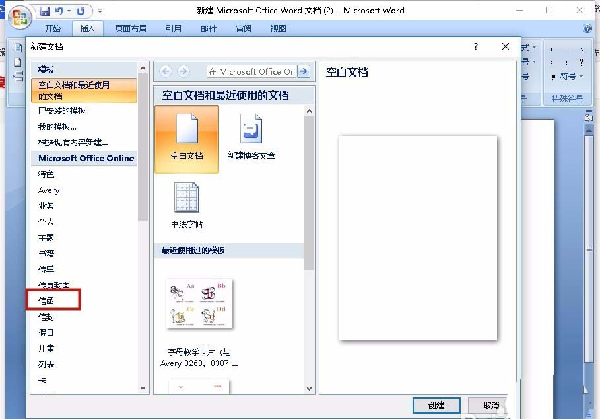The image size is (600, 419).
Task: Select 特色 online category
Action: [x=46, y=174]
